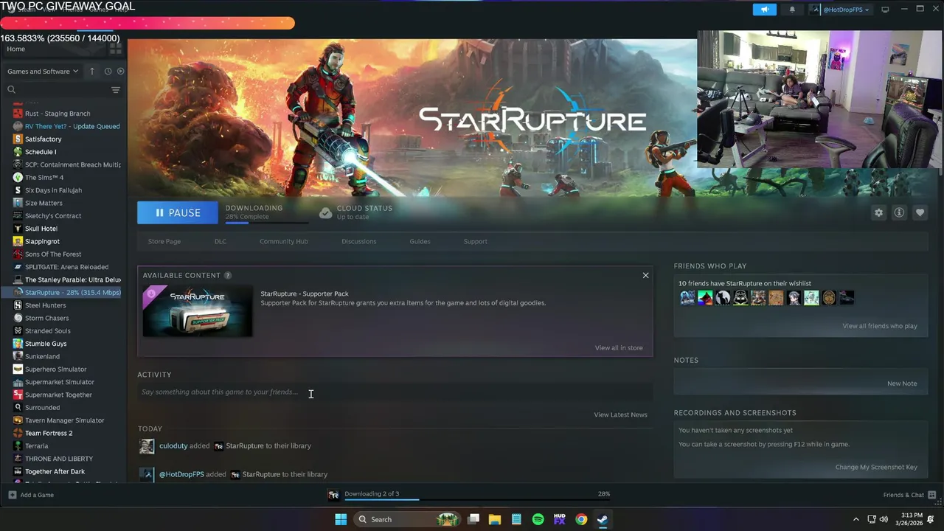This screenshot has height=531, width=944.
Task: Create a New Note
Action: point(902,383)
